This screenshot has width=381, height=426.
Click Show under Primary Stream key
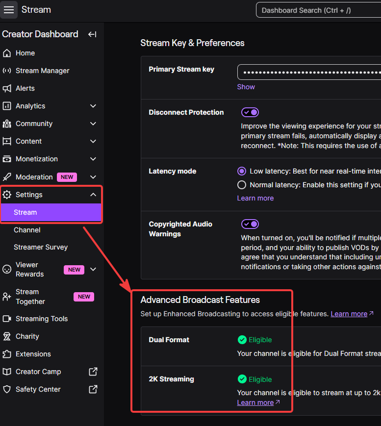point(246,87)
